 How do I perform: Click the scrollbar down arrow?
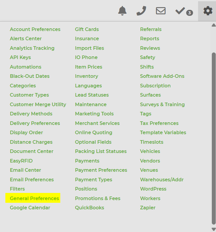coord(213,229)
